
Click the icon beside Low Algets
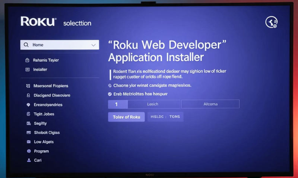coord(29,142)
